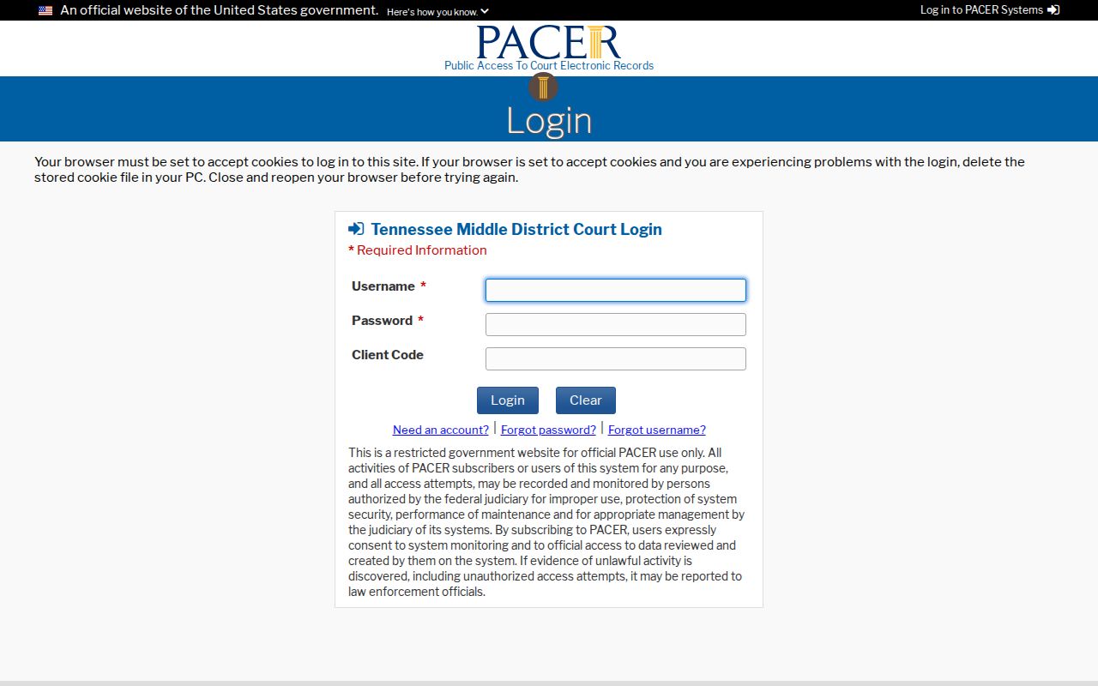Viewport: 1098px width, 686px height.
Task: Open the 'Forgot username?' link
Action: point(657,430)
